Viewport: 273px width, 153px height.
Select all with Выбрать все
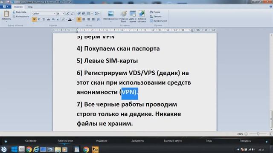(158, 21)
